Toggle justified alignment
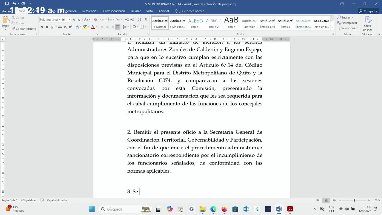The width and height of the screenshot is (382, 215). pyautogui.click(x=118, y=27)
